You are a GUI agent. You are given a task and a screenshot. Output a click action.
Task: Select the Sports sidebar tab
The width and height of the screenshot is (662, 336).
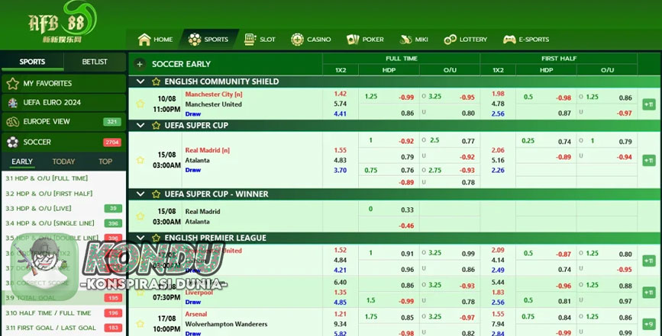[33, 62]
